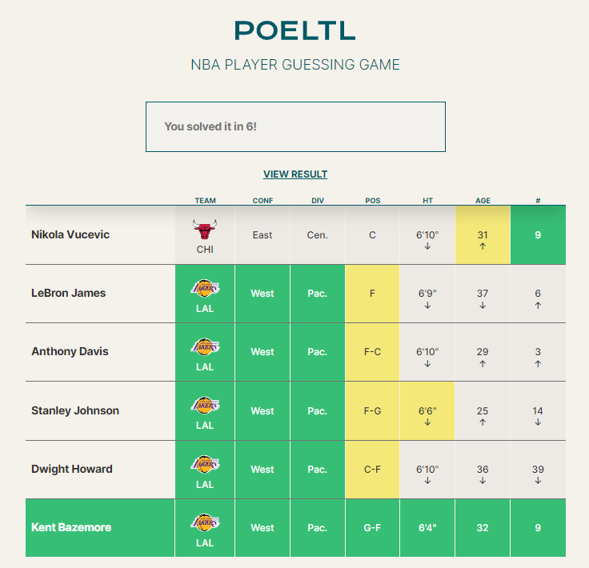Screen dimensions: 589x568
Task: Select the AGE column header
Action: tap(483, 201)
